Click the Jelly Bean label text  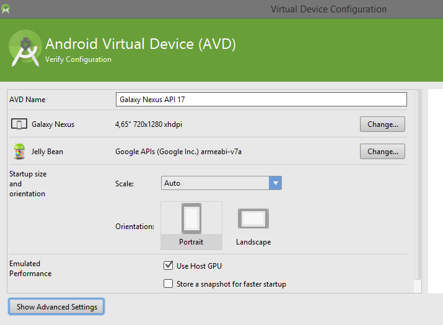tap(47, 152)
